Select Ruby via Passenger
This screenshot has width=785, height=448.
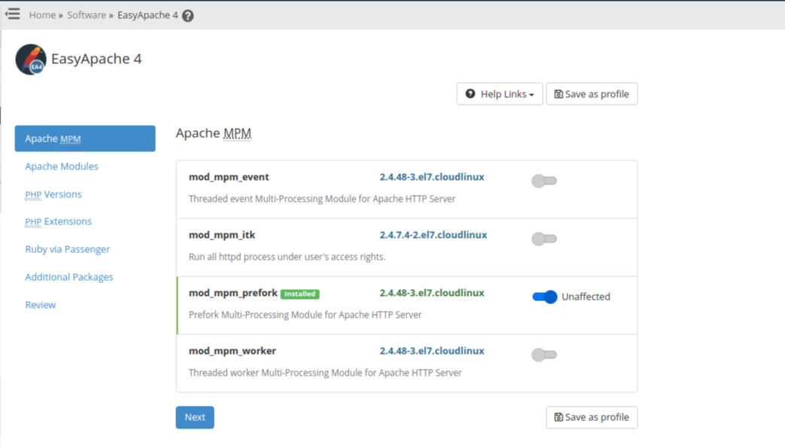(68, 249)
